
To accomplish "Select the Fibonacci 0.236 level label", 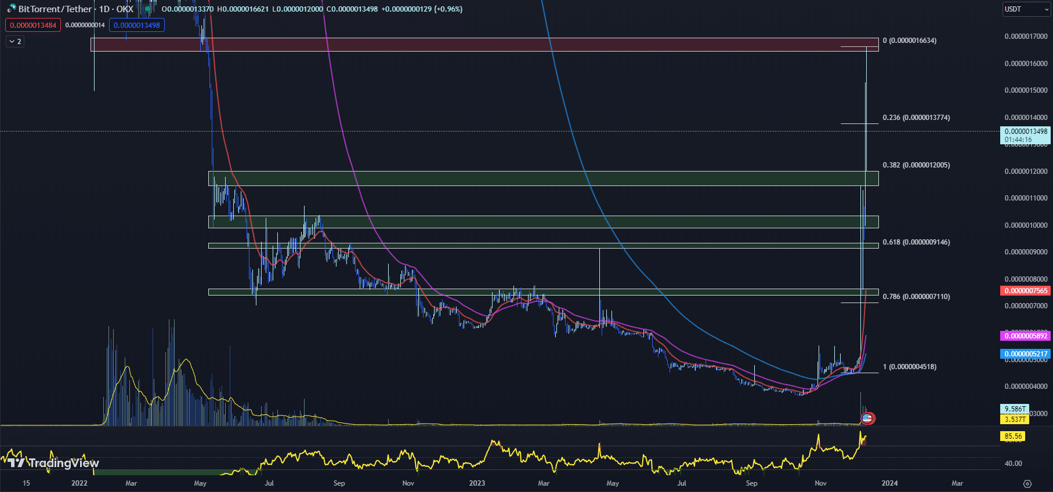I will [x=916, y=118].
